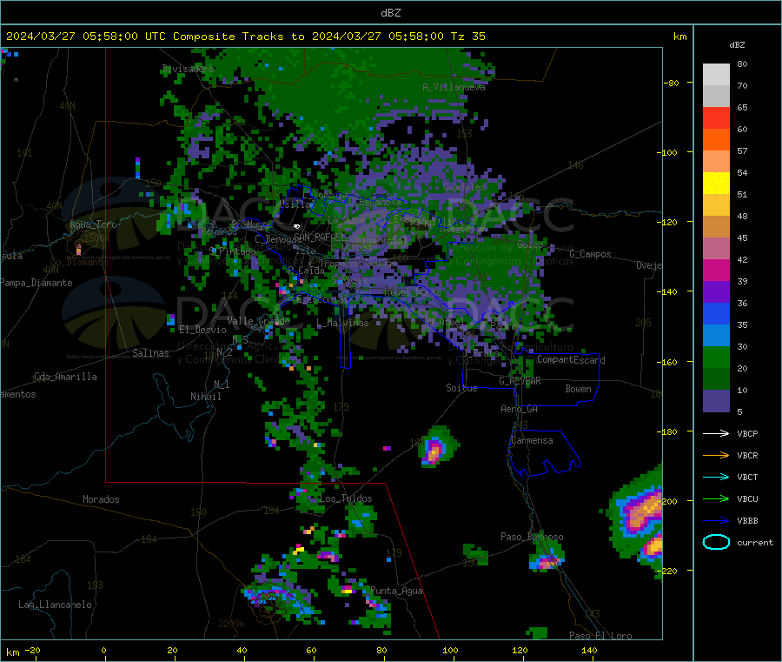Screen dimensions: 782x662
Task: Click the 'Cda_Amarilla' map label
Action: pos(65,377)
